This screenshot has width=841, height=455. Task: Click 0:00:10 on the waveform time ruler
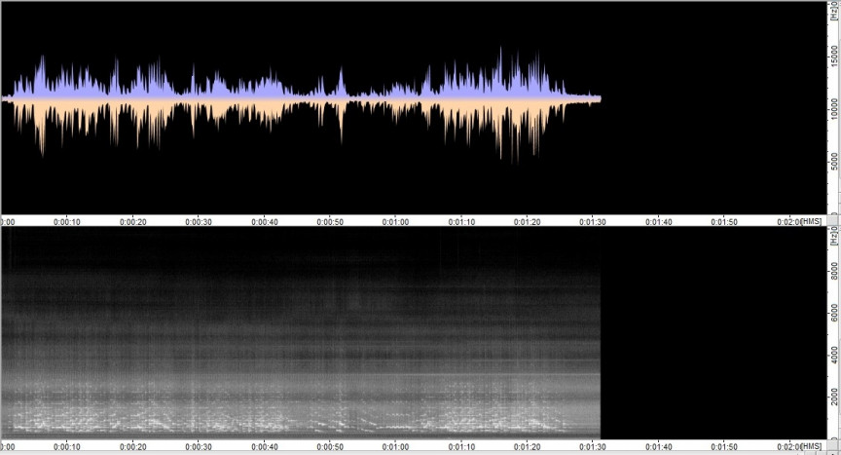[x=67, y=221]
